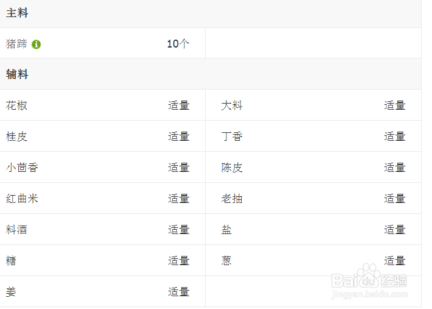Click the 大料 ingredient entry
Screen dimensions: 432x309
point(232,105)
